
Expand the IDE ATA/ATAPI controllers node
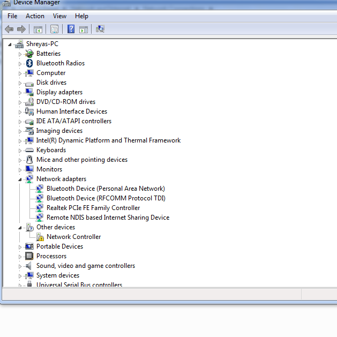20,122
